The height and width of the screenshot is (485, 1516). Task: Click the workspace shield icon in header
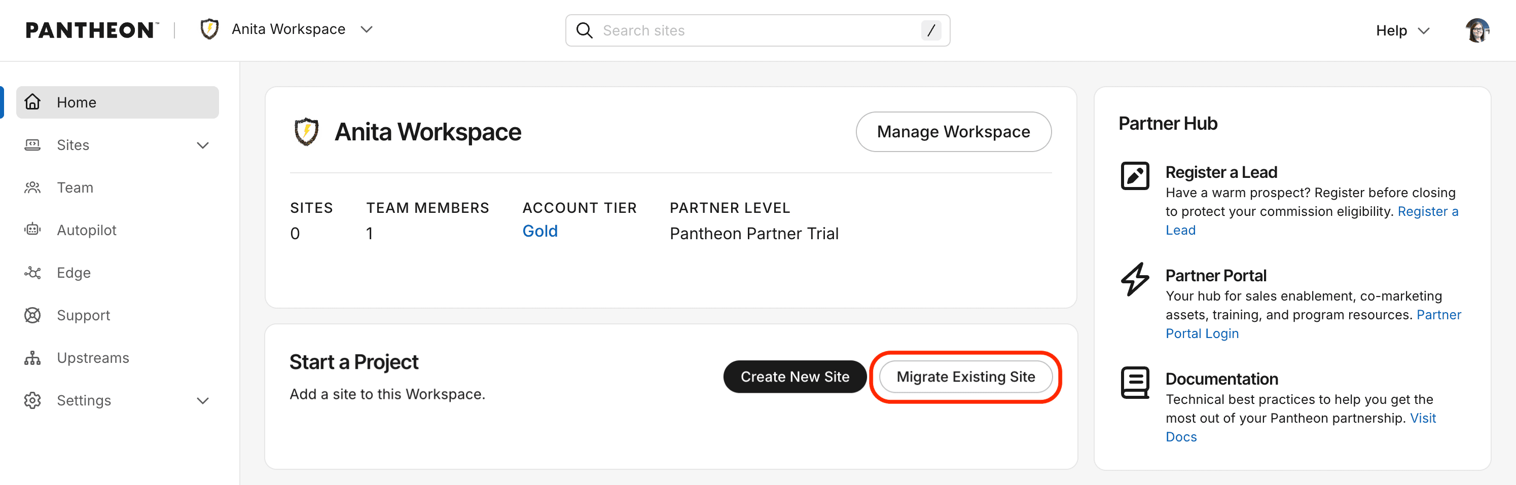point(209,29)
